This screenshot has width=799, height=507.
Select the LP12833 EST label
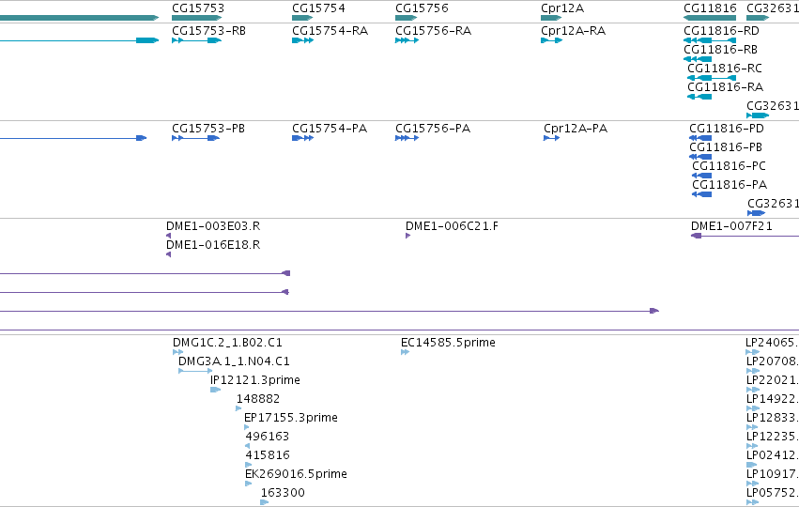[x=773, y=417]
